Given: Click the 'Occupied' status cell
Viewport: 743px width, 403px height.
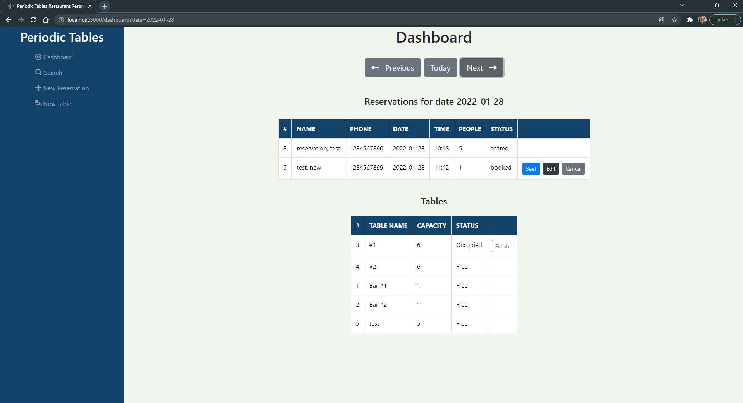Looking at the screenshot, I should 469,246.
